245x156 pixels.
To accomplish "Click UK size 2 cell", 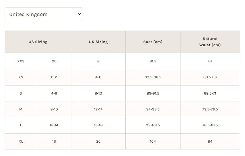I will (98, 61).
